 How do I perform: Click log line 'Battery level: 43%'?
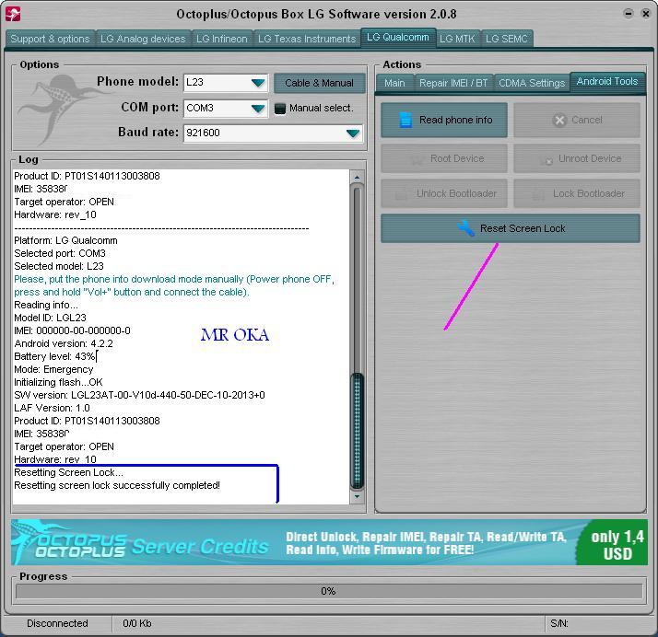(55, 356)
